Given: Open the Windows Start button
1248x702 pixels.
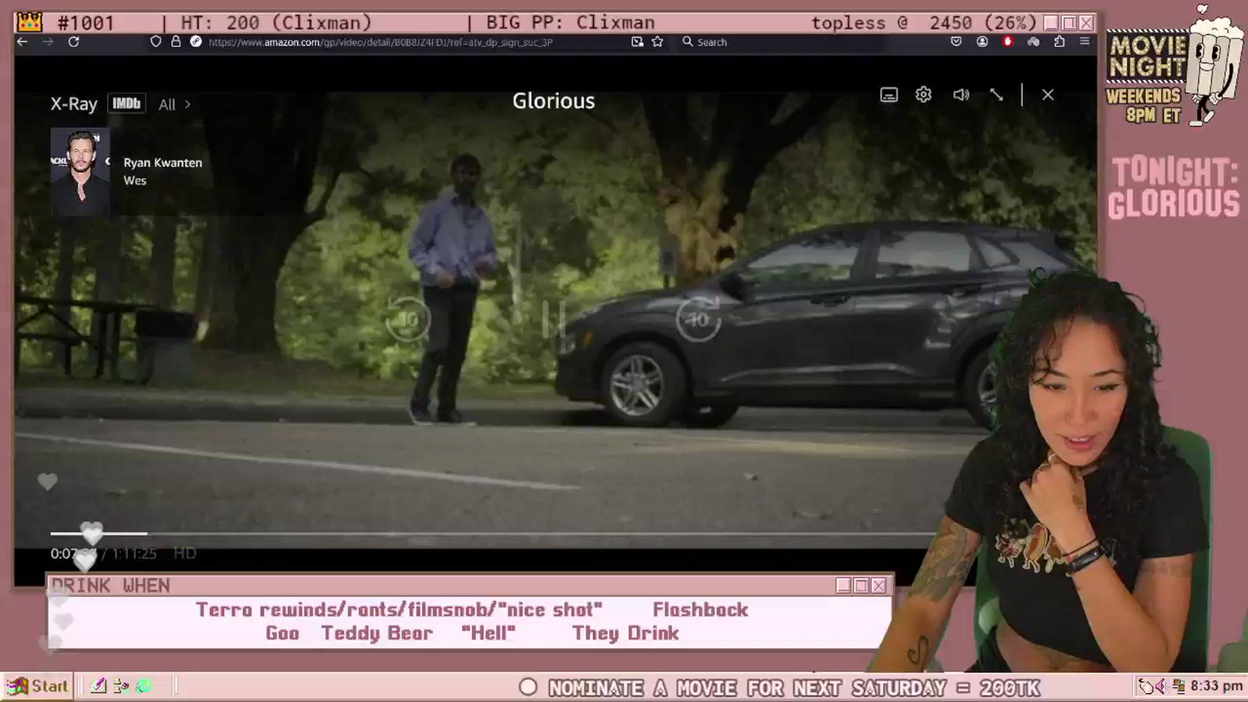Looking at the screenshot, I should (37, 686).
